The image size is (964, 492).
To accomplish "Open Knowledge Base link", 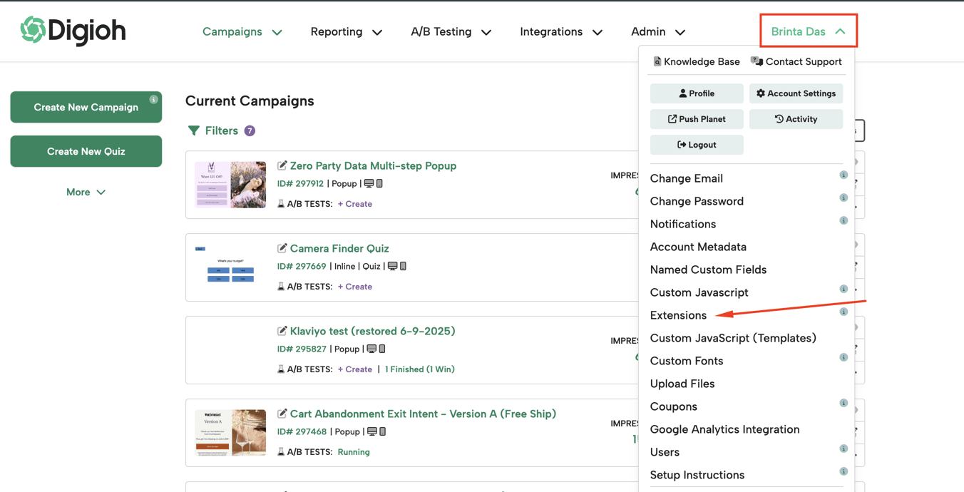I will (697, 61).
